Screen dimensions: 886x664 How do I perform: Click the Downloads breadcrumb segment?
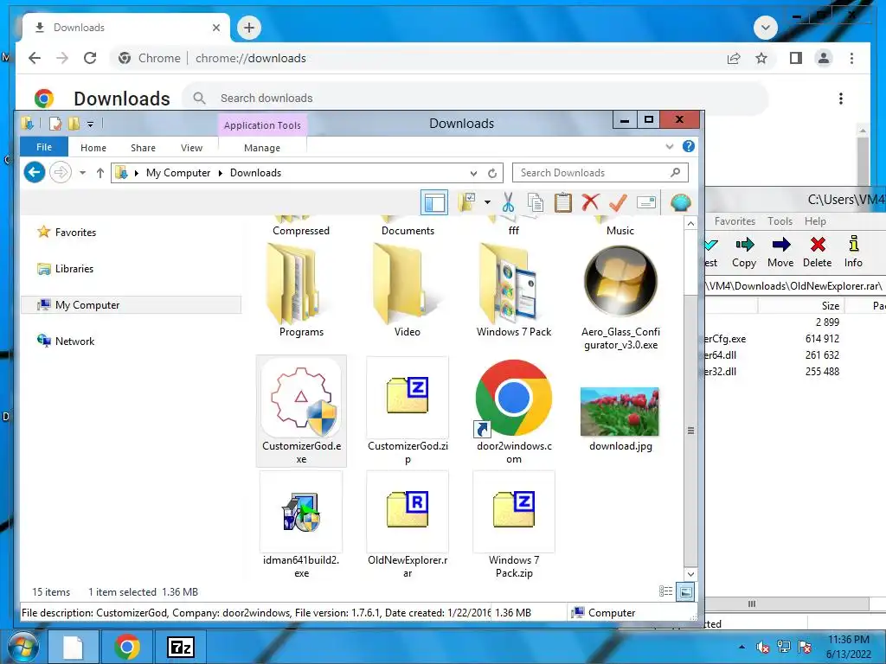click(255, 173)
